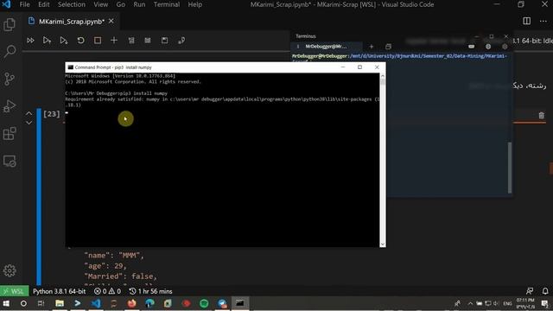Click Command Prompt scrollbar up arrow

(383, 76)
